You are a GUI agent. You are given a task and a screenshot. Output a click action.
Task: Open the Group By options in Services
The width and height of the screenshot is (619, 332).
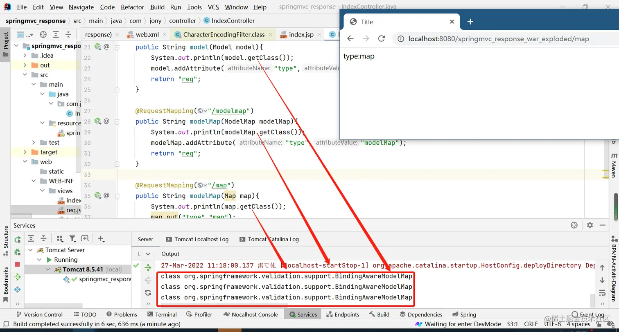pos(60,238)
